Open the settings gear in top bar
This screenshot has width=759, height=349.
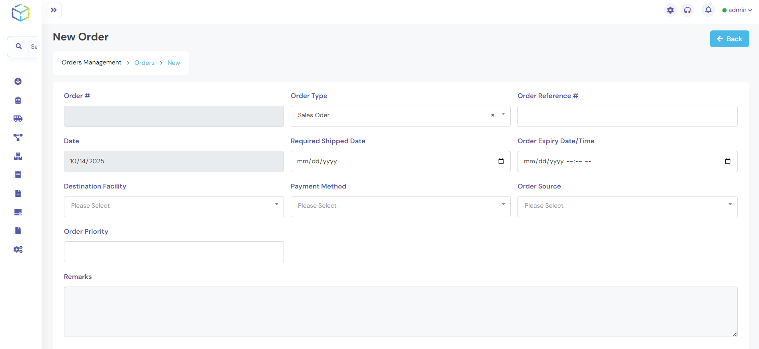[670, 10]
